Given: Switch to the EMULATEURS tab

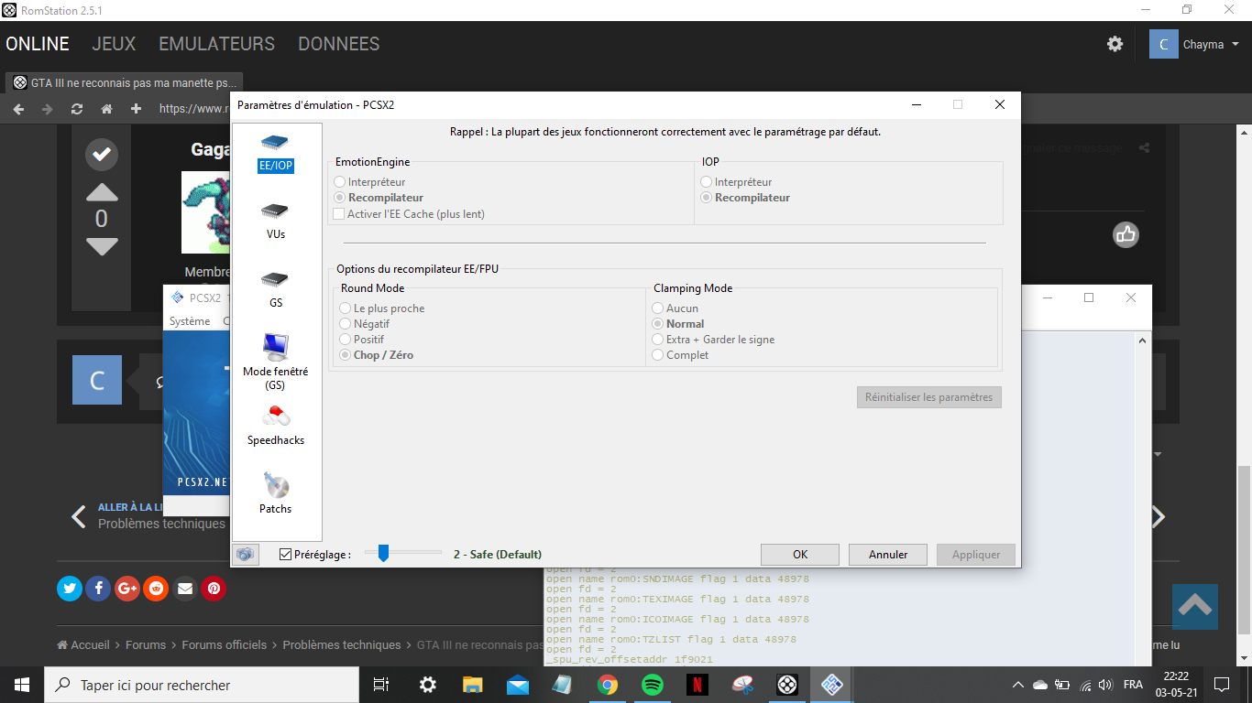Looking at the screenshot, I should pyautogui.click(x=216, y=44).
